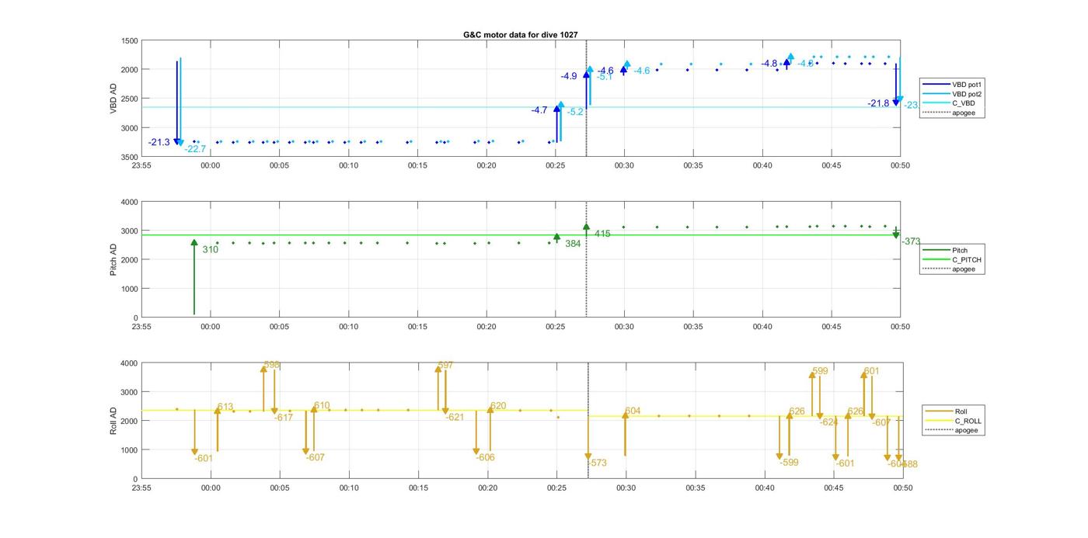This screenshot has height=538, width=1088.
Task: Click the apogee dotted line in the Roll plot
Action: click(x=588, y=421)
